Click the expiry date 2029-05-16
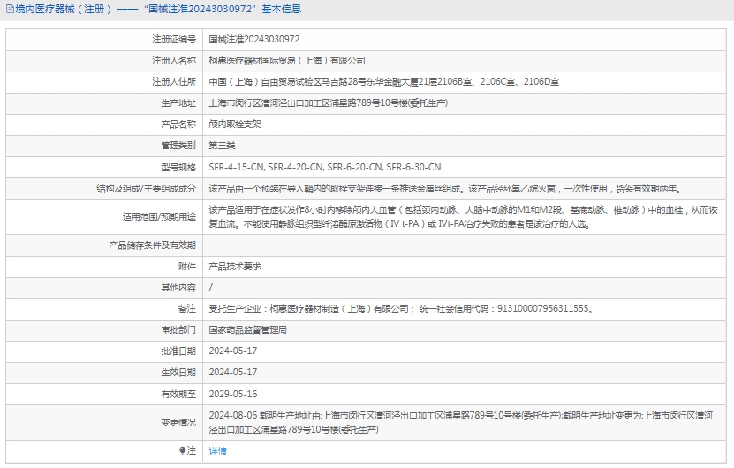 (233, 394)
